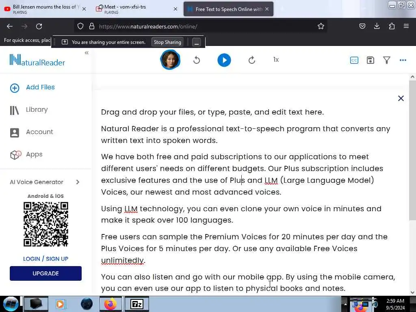The height and width of the screenshot is (312, 416).
Task: Open the 7z taskbar icon
Action: pyautogui.click(x=137, y=304)
